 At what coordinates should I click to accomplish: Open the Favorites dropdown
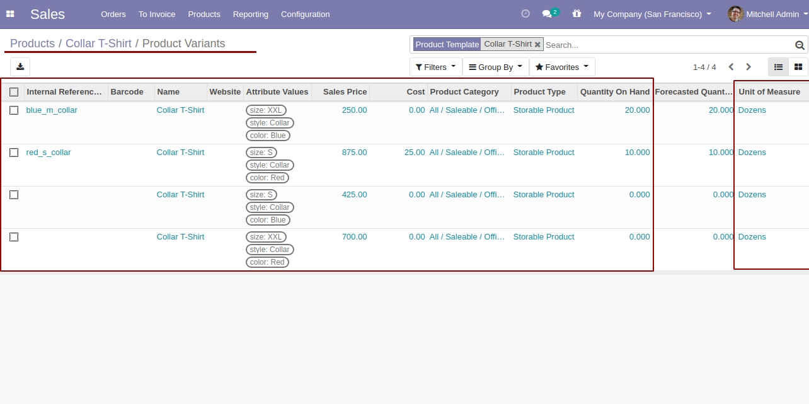point(561,67)
